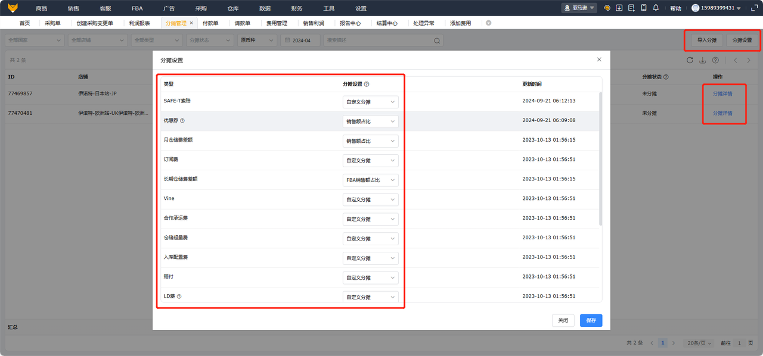Click the search magnifier icon
763x356 pixels.
436,40
